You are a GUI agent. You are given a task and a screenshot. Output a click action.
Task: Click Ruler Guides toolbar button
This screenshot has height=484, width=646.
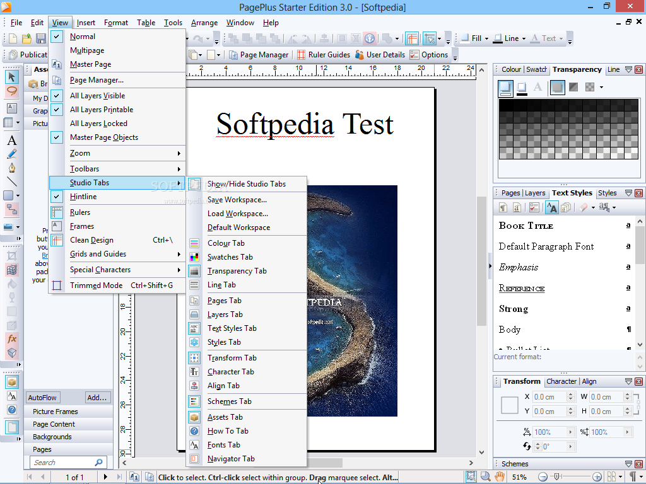pyautogui.click(x=324, y=55)
